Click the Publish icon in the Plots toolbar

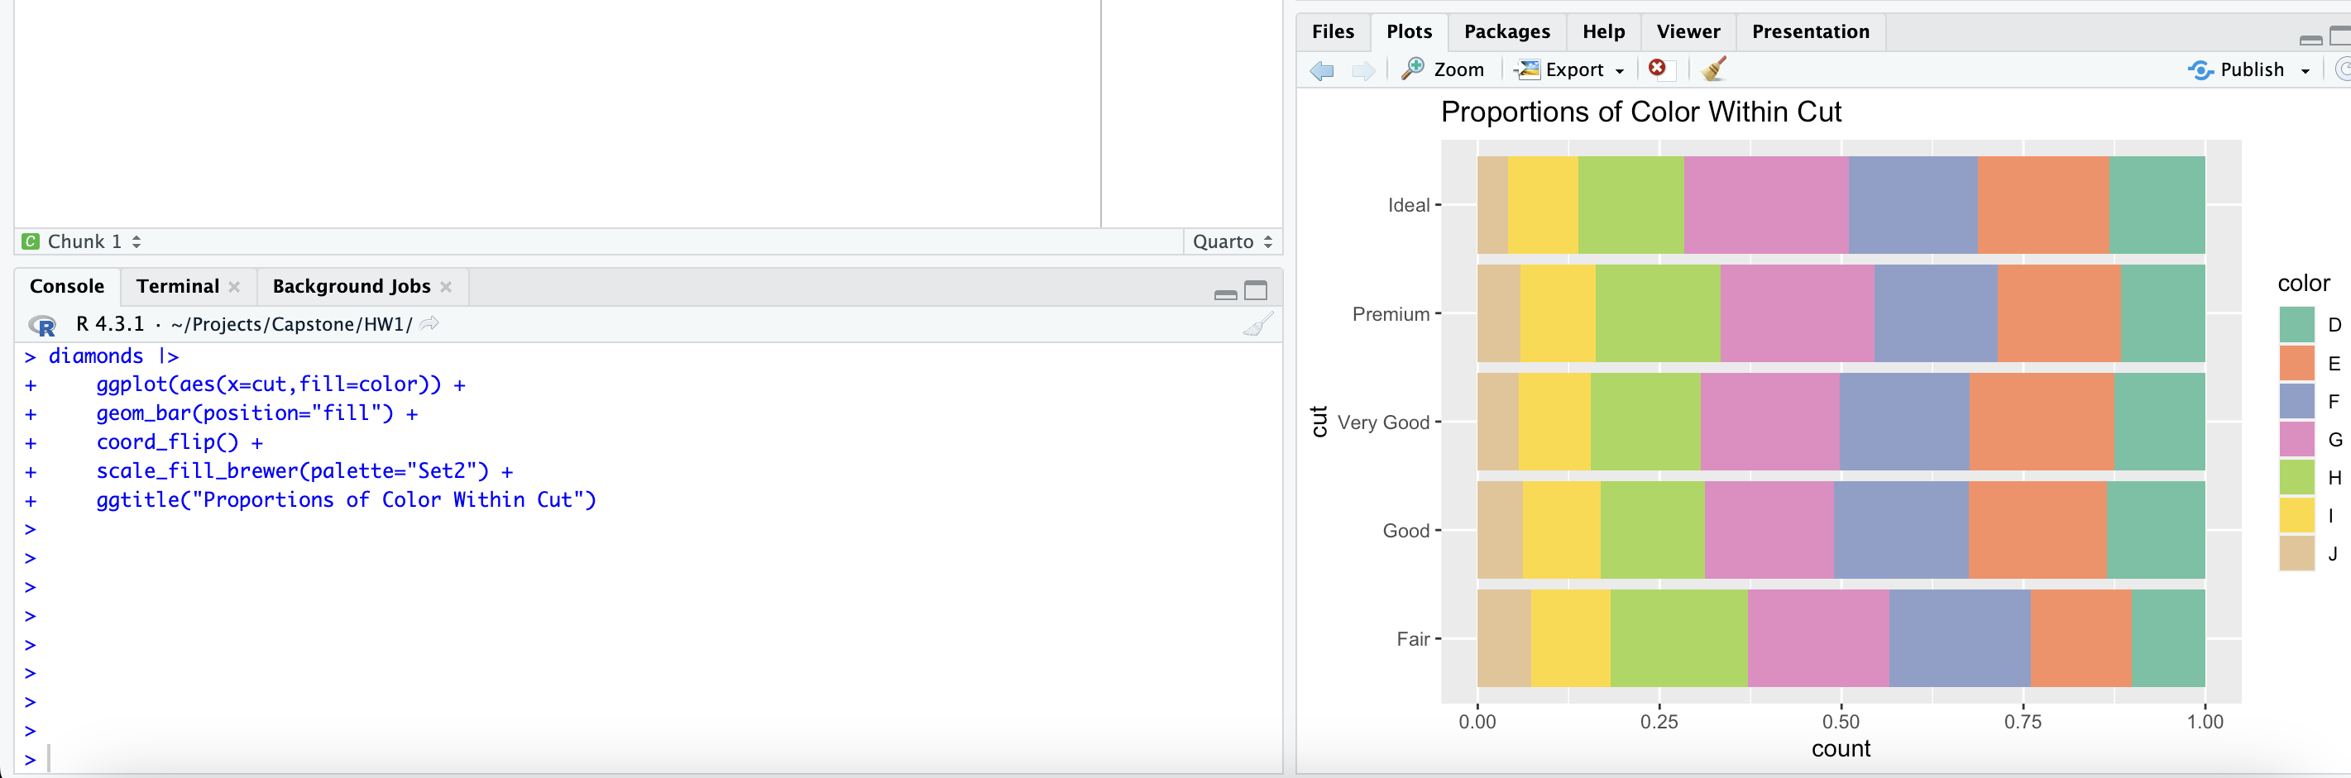(x=2200, y=69)
